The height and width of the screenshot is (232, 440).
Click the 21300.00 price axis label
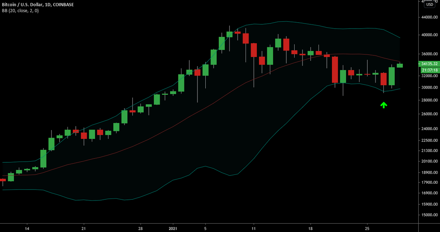tap(430, 151)
